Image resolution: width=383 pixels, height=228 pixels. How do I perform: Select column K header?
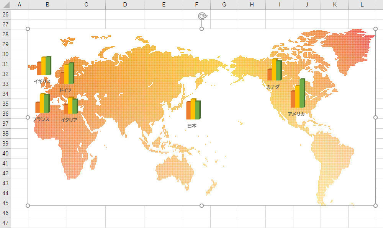click(x=335, y=5)
